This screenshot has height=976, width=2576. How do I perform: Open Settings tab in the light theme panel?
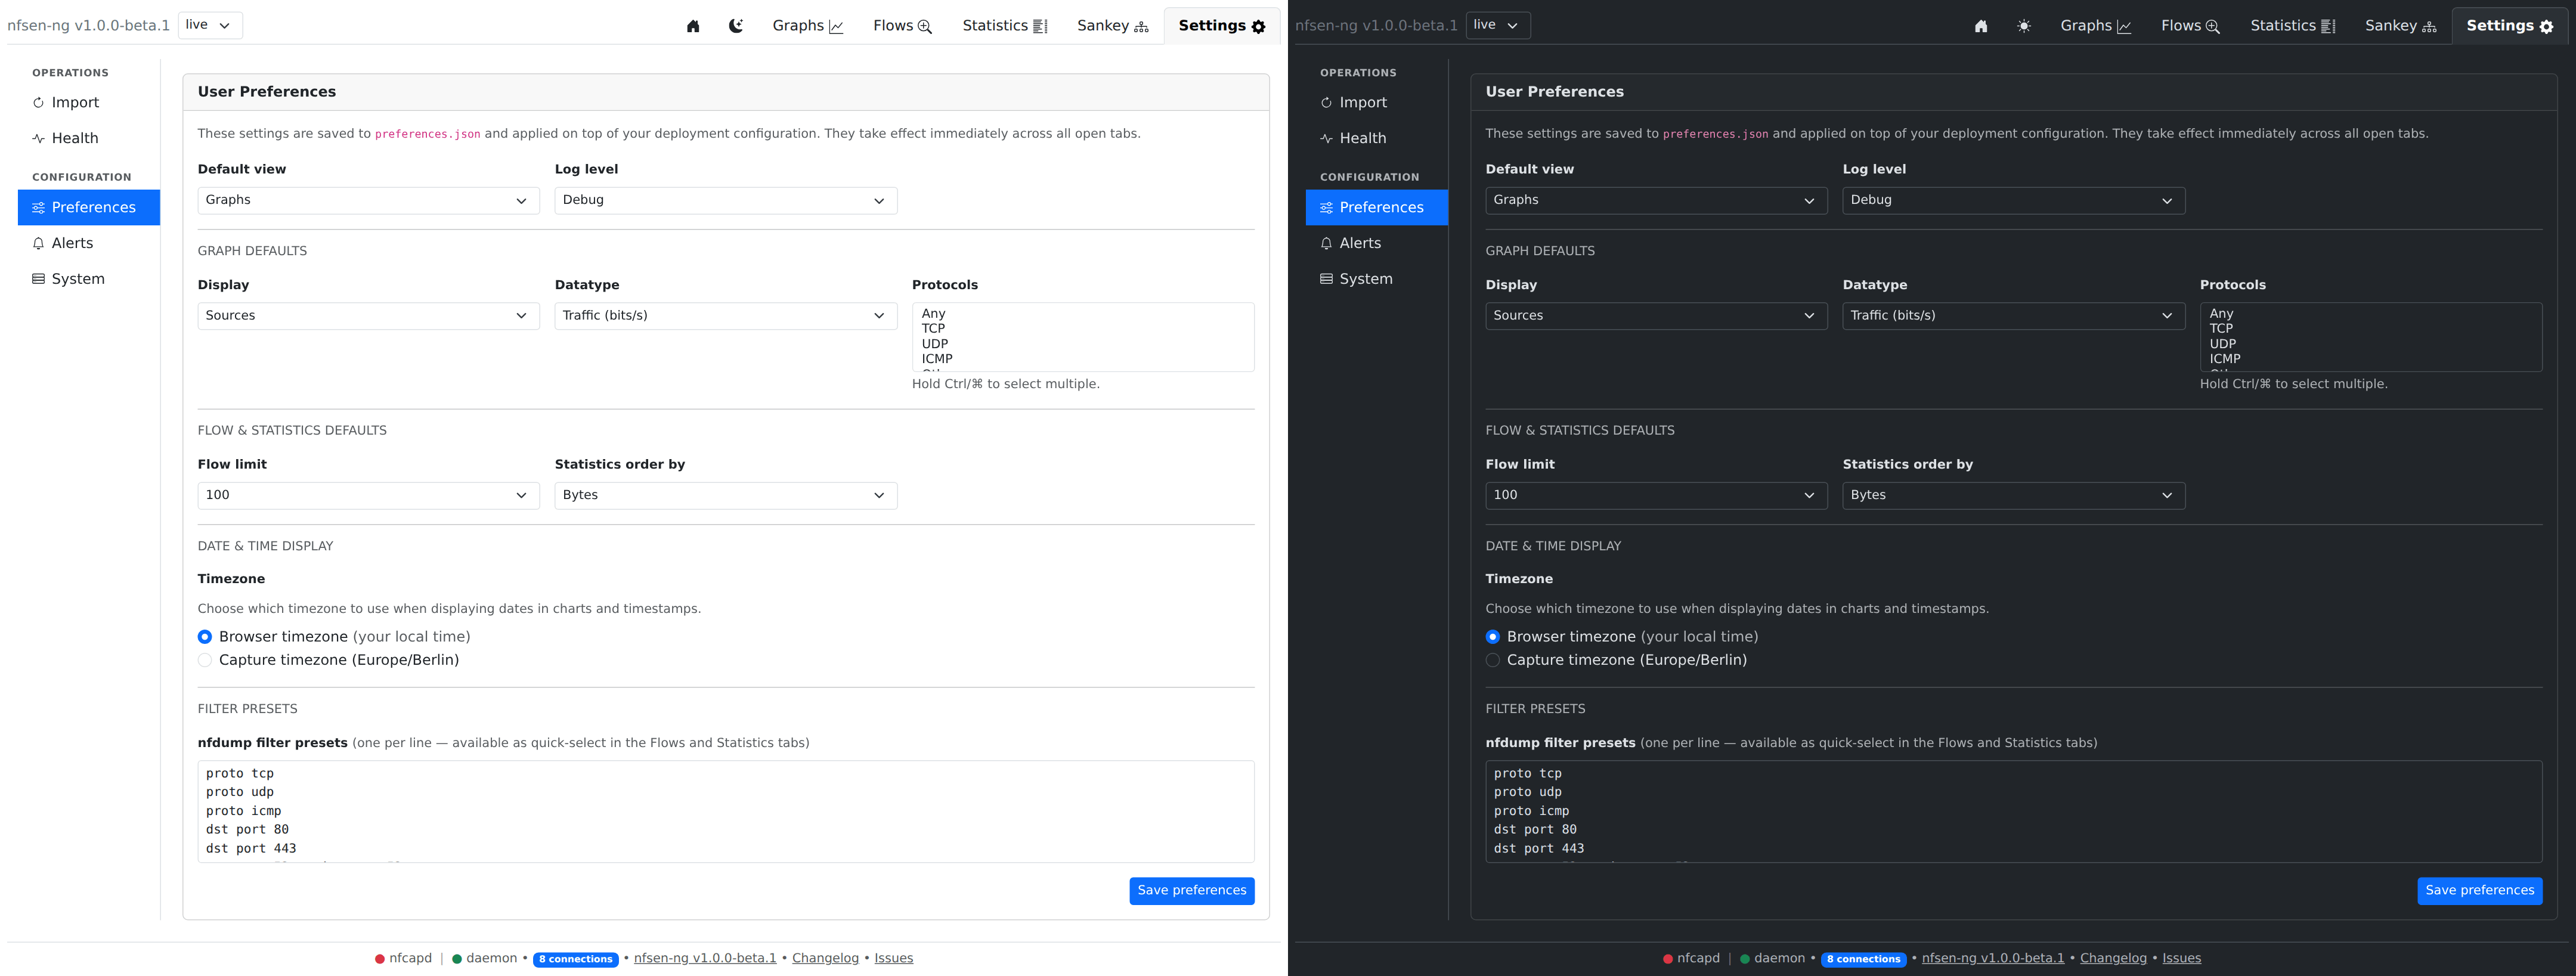[x=1222, y=26]
